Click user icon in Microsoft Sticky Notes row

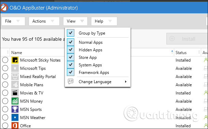point(206,60)
